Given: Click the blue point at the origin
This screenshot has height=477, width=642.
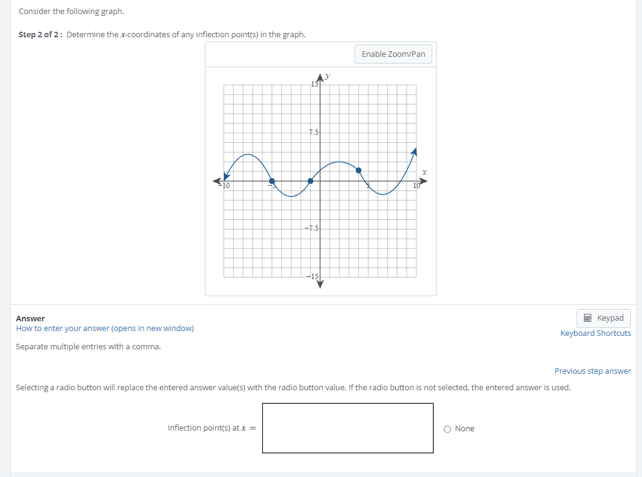Looking at the screenshot, I should point(311,180).
